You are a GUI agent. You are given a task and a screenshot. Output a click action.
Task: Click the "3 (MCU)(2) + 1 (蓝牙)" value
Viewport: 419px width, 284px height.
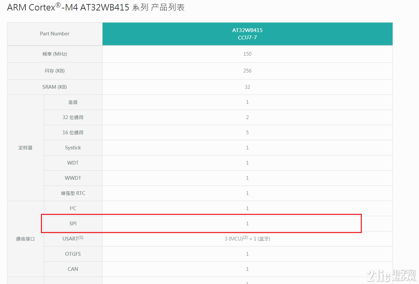click(x=247, y=238)
